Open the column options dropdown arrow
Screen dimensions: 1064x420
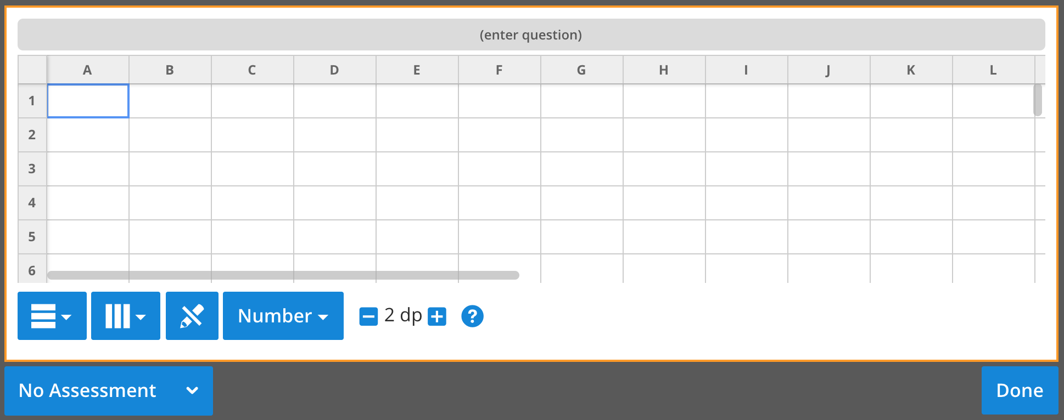tap(142, 318)
